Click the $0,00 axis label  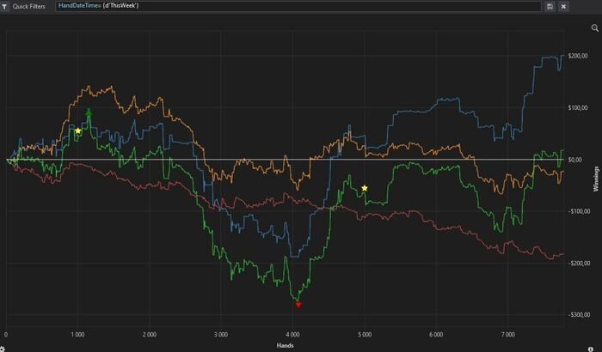click(x=574, y=160)
